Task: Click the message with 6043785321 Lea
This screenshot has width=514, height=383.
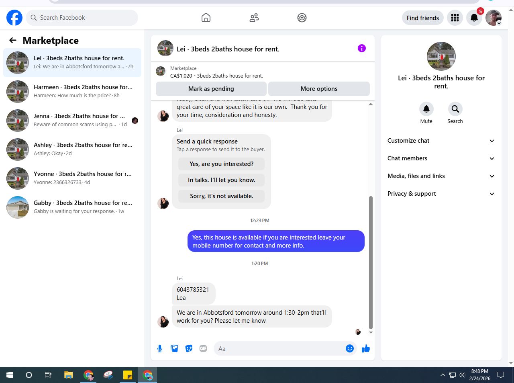Action: pyautogui.click(x=194, y=294)
